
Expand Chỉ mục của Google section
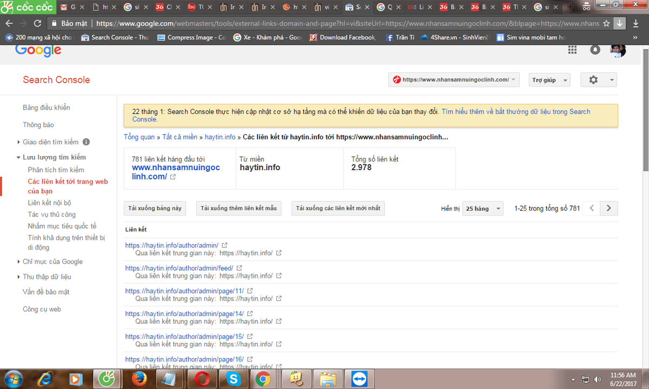[19, 261]
